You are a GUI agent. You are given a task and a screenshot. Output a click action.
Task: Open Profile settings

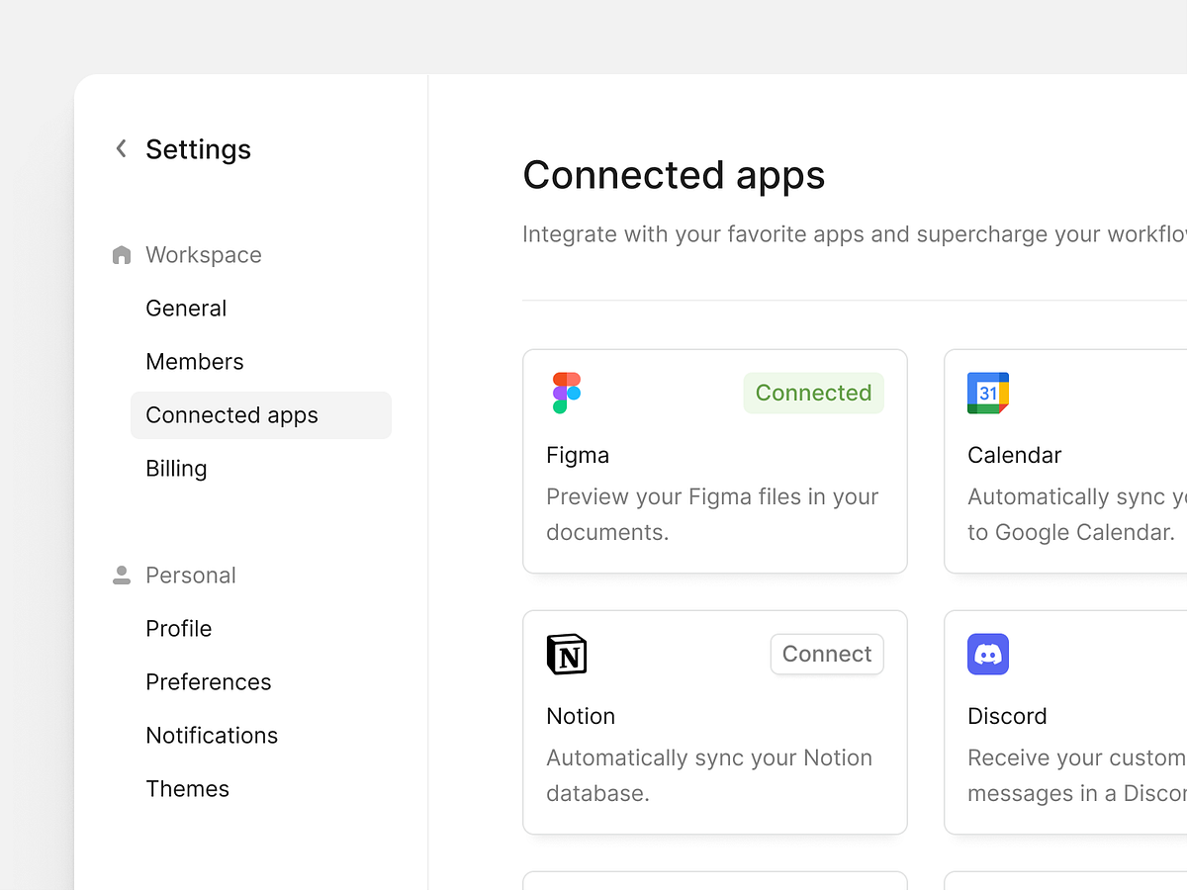point(178,629)
